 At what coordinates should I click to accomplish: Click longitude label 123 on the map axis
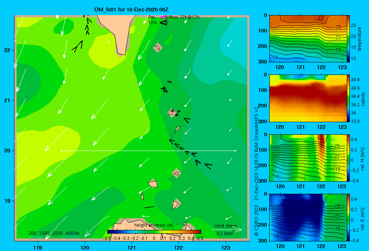tap(226, 248)
